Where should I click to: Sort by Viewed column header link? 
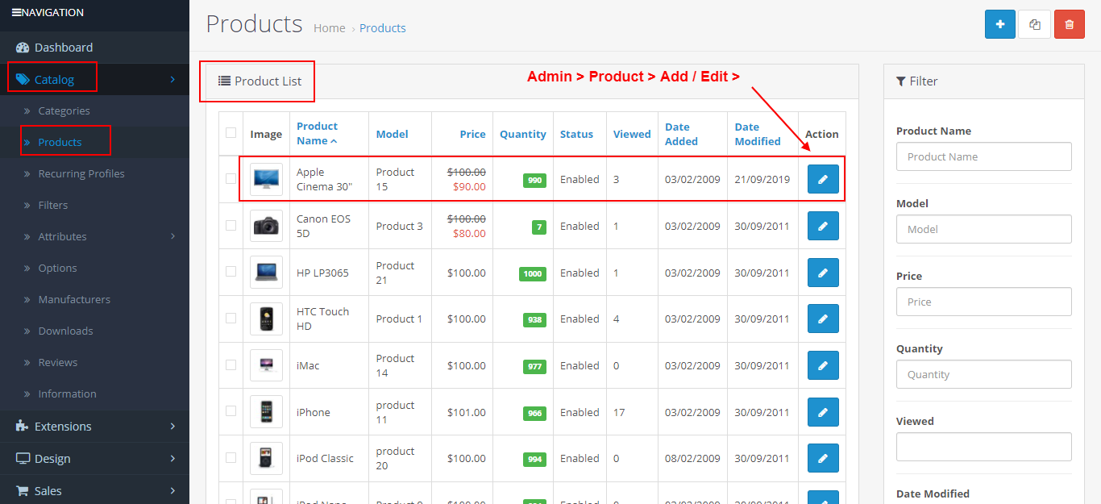(632, 134)
